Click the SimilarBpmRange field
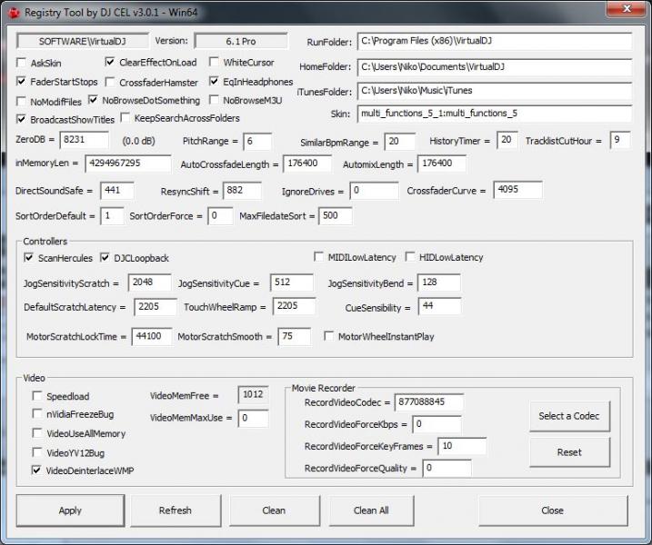Screen dimensions: 652x545 pyautogui.click(x=399, y=142)
